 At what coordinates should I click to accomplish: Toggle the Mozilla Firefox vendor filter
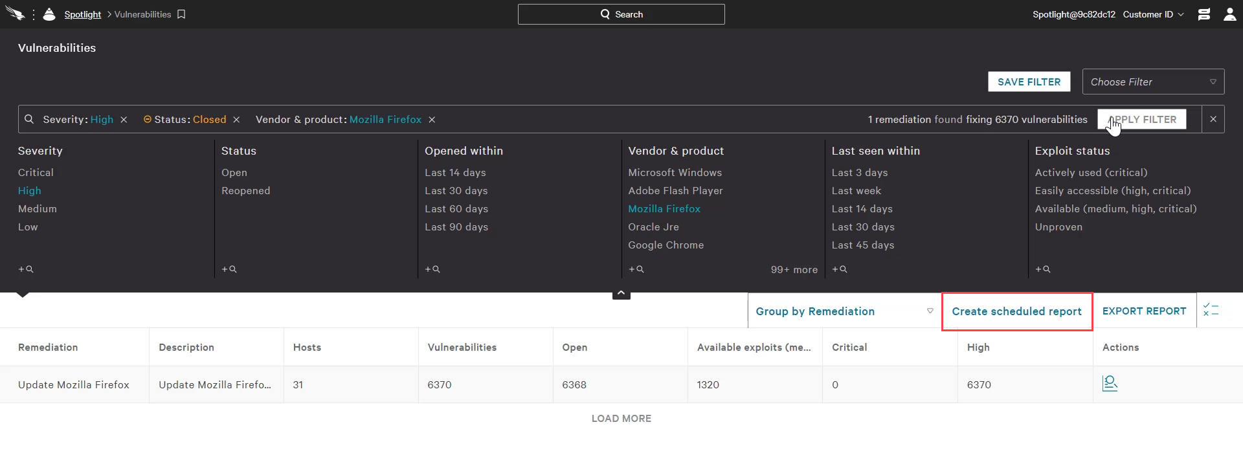(x=664, y=209)
